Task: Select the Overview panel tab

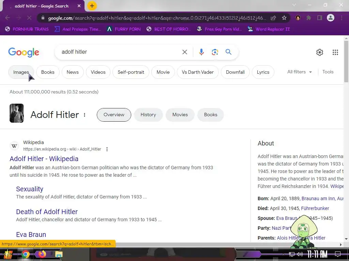Action: (x=114, y=115)
